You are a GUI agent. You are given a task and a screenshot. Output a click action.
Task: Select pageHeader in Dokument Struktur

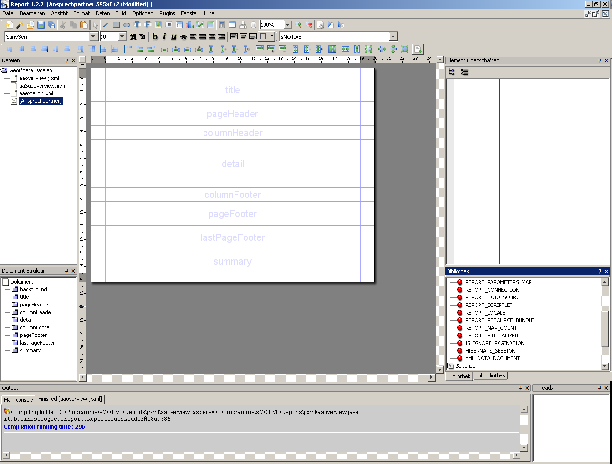pyautogui.click(x=34, y=305)
